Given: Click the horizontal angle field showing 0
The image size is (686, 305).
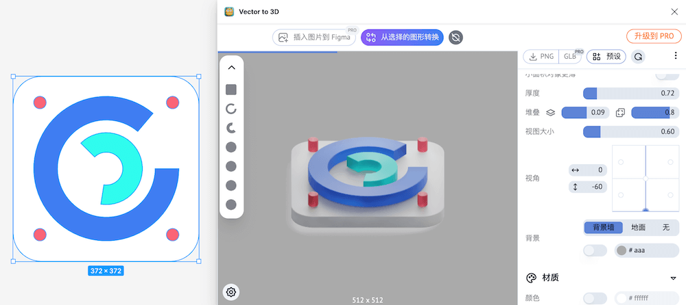Looking at the screenshot, I should pos(588,170).
